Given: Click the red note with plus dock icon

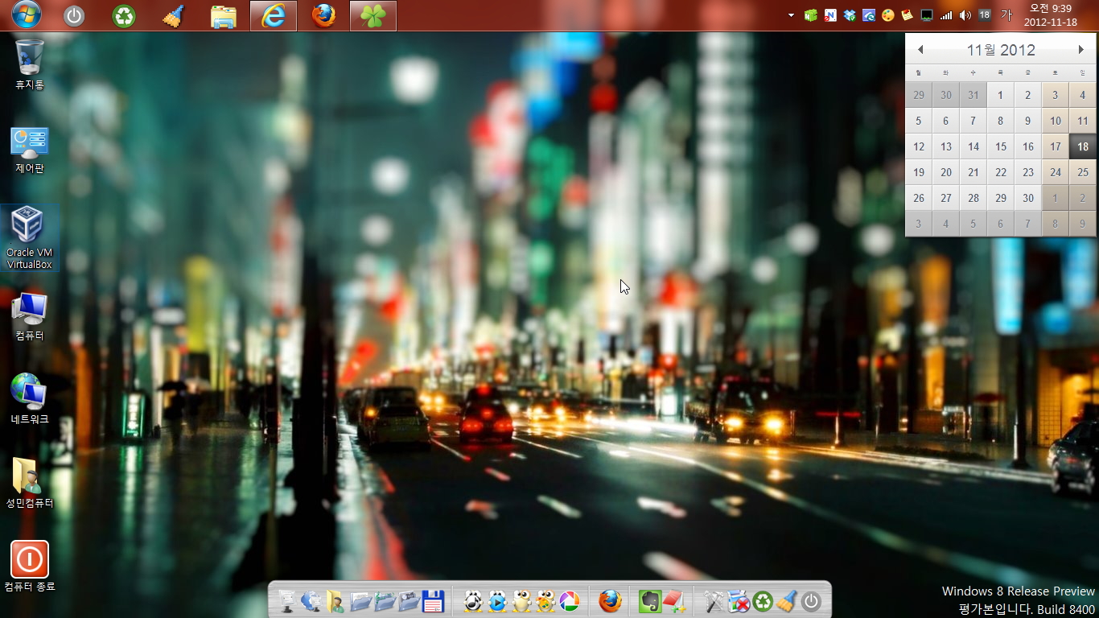Looking at the screenshot, I should pyautogui.click(x=674, y=601).
